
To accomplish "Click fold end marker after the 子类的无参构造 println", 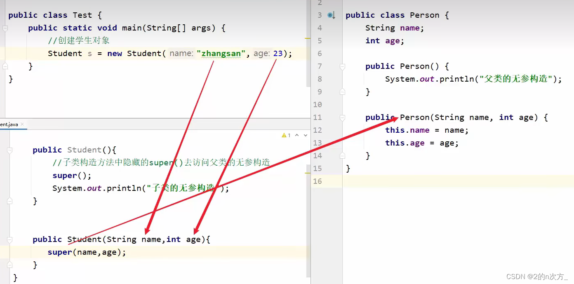I will (x=10, y=201).
